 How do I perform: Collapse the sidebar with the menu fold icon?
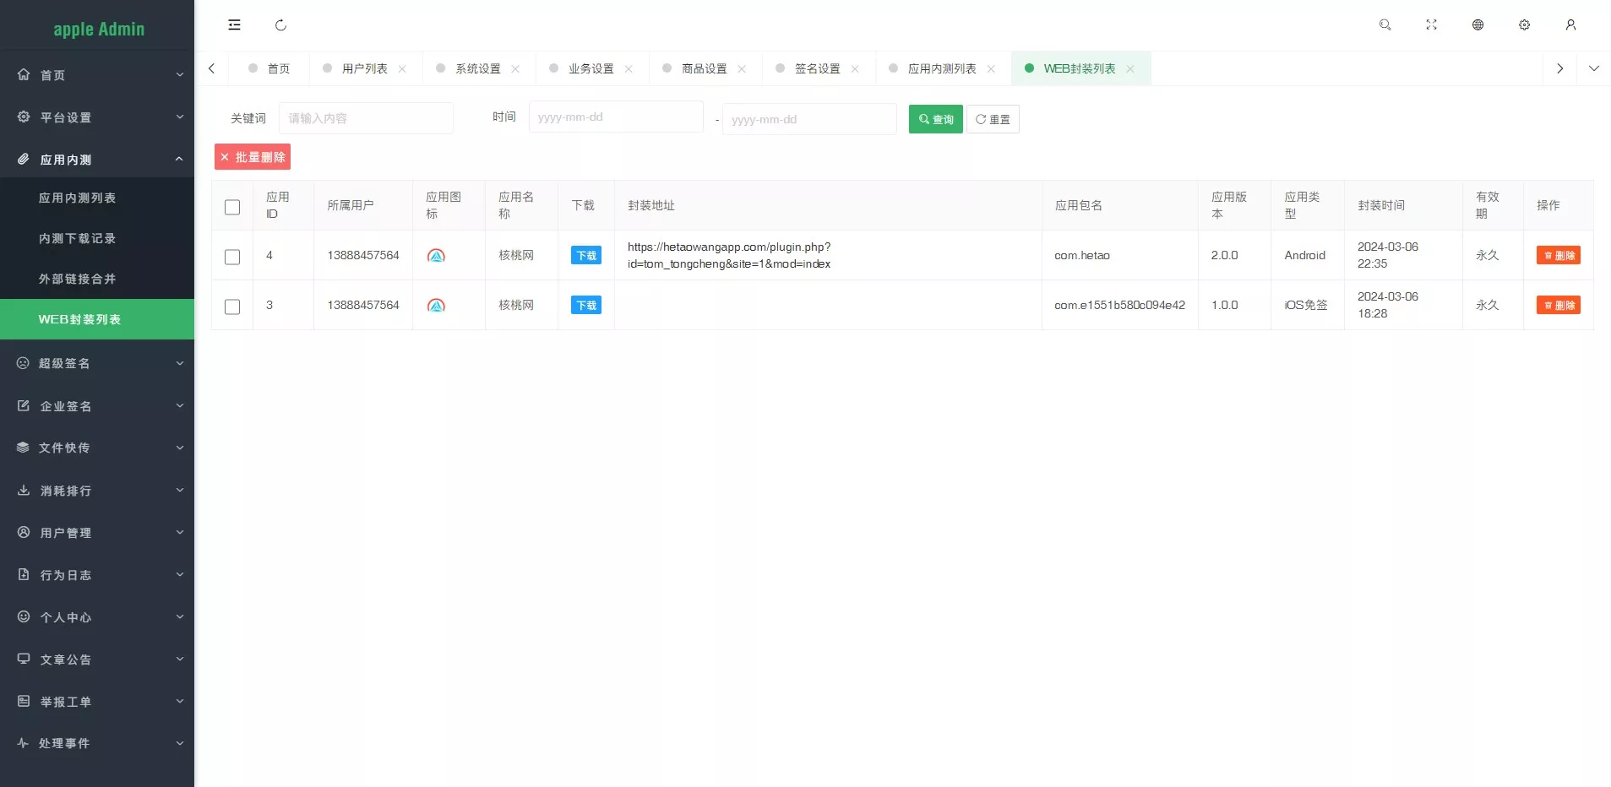click(x=234, y=25)
